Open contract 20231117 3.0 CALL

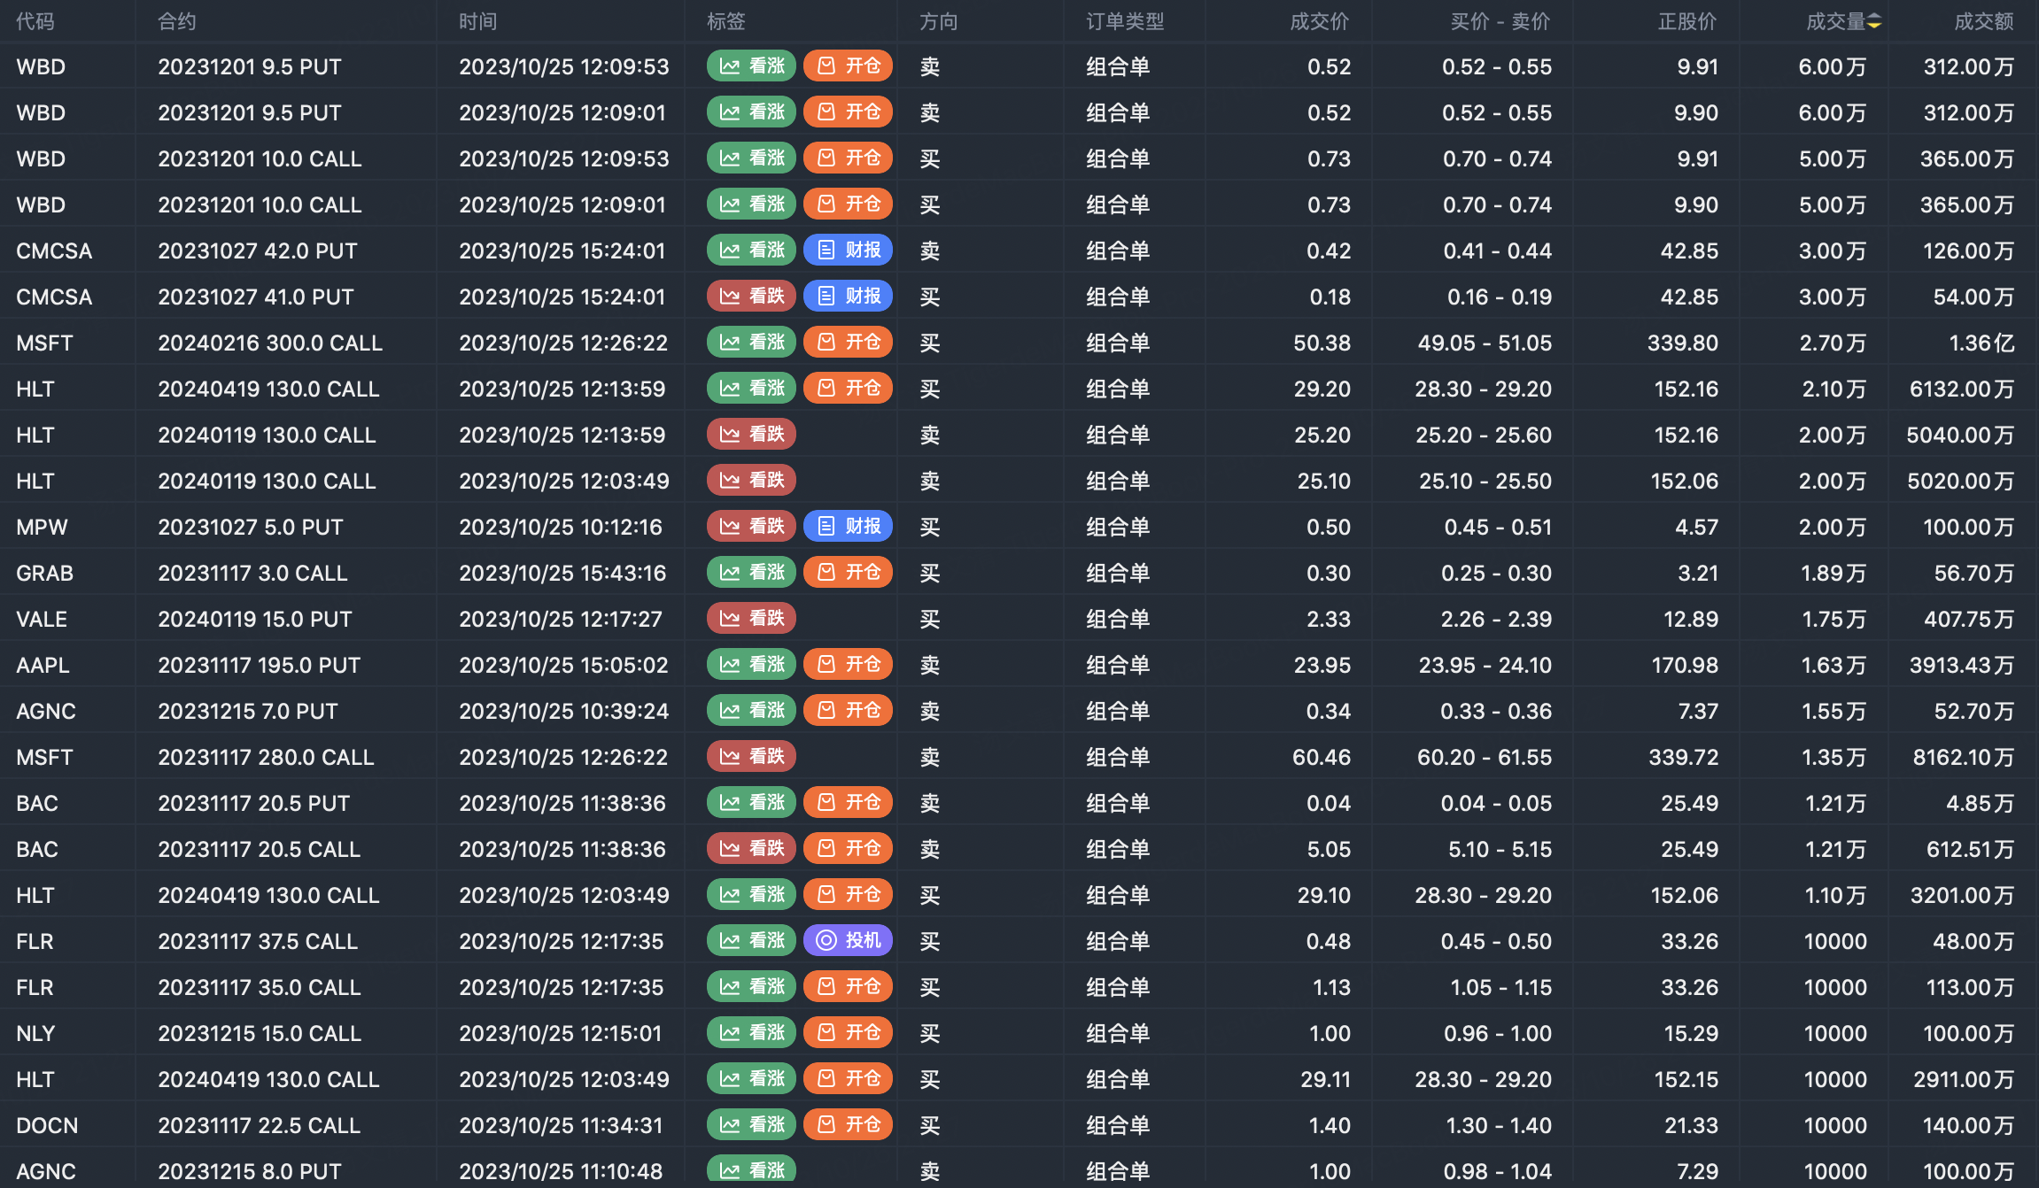pos(252,573)
